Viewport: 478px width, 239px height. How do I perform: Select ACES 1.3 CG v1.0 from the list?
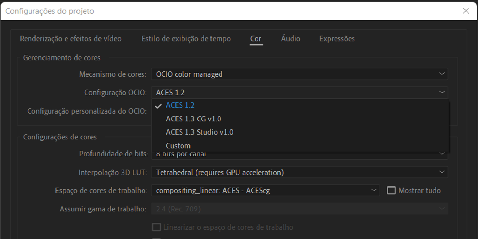tap(194, 119)
